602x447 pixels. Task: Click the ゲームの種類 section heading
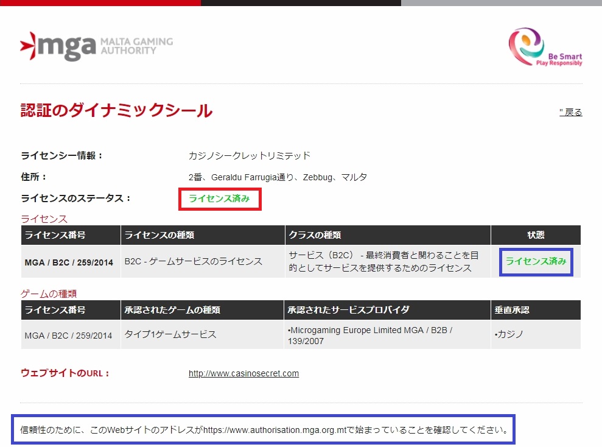click(49, 294)
